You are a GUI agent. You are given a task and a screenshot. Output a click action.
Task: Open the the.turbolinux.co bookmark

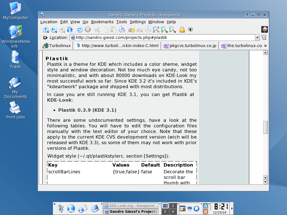pyautogui.click(x=242, y=46)
